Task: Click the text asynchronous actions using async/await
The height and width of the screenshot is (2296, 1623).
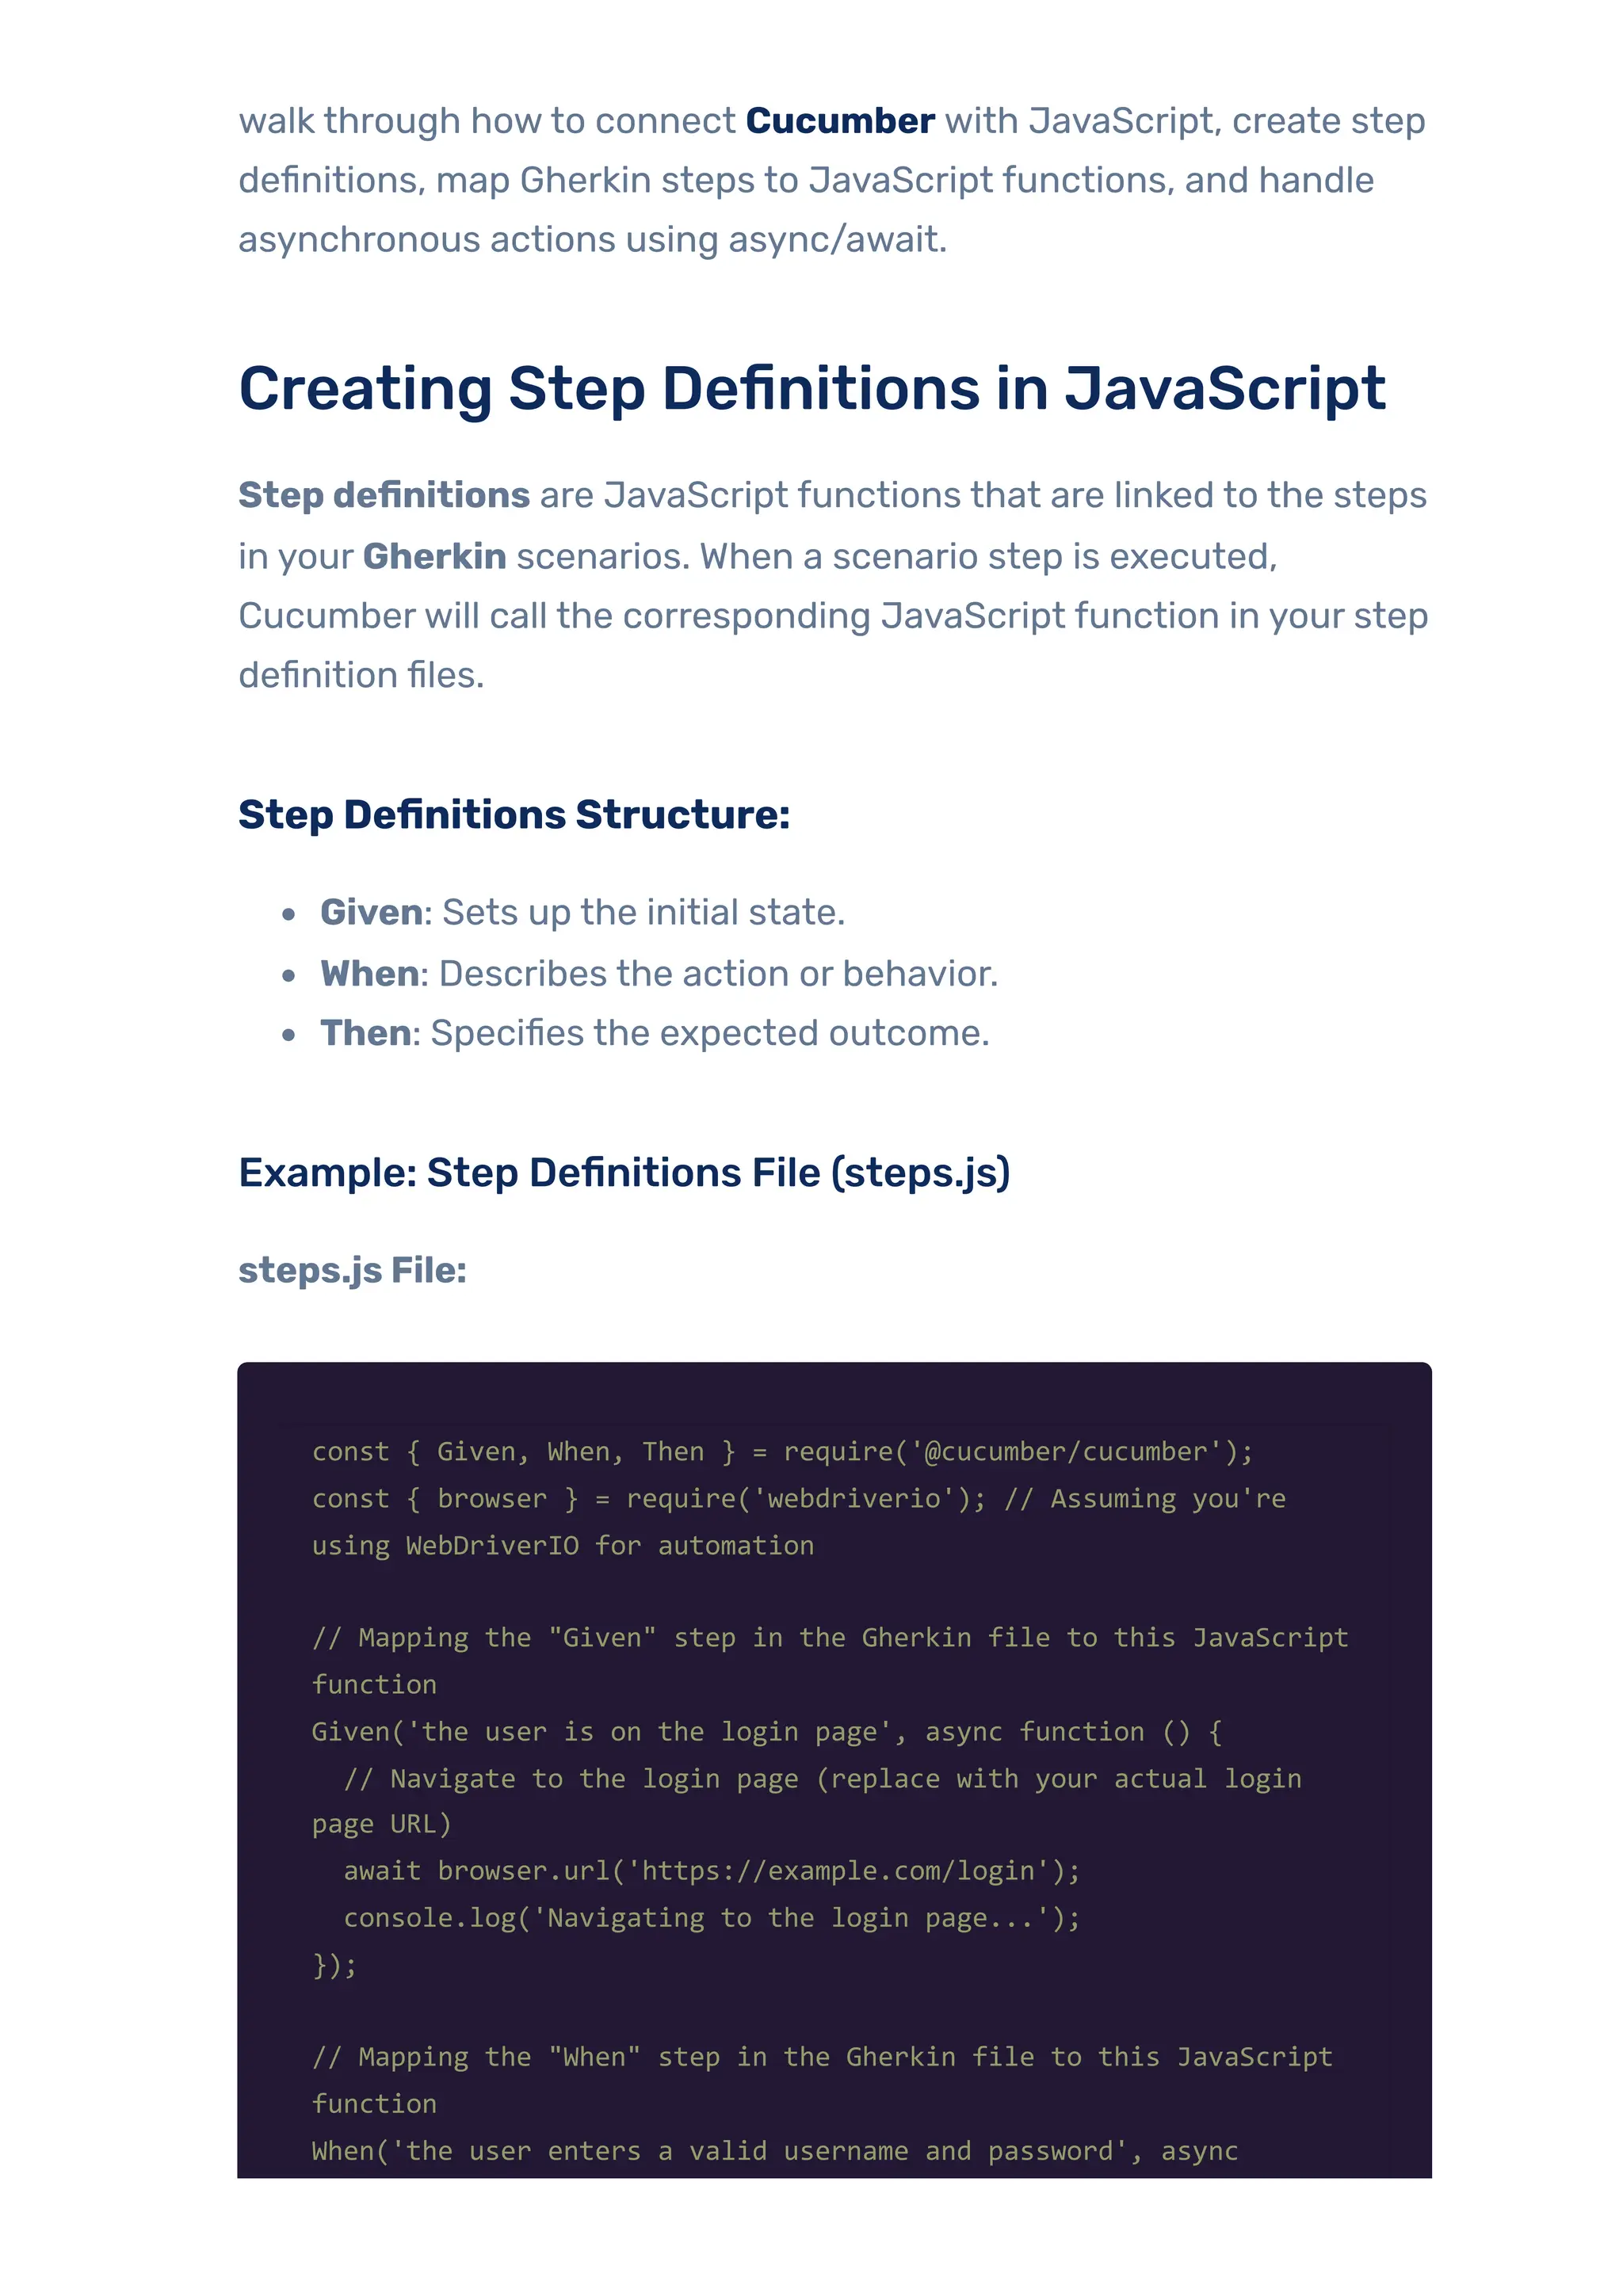Action: 592,240
